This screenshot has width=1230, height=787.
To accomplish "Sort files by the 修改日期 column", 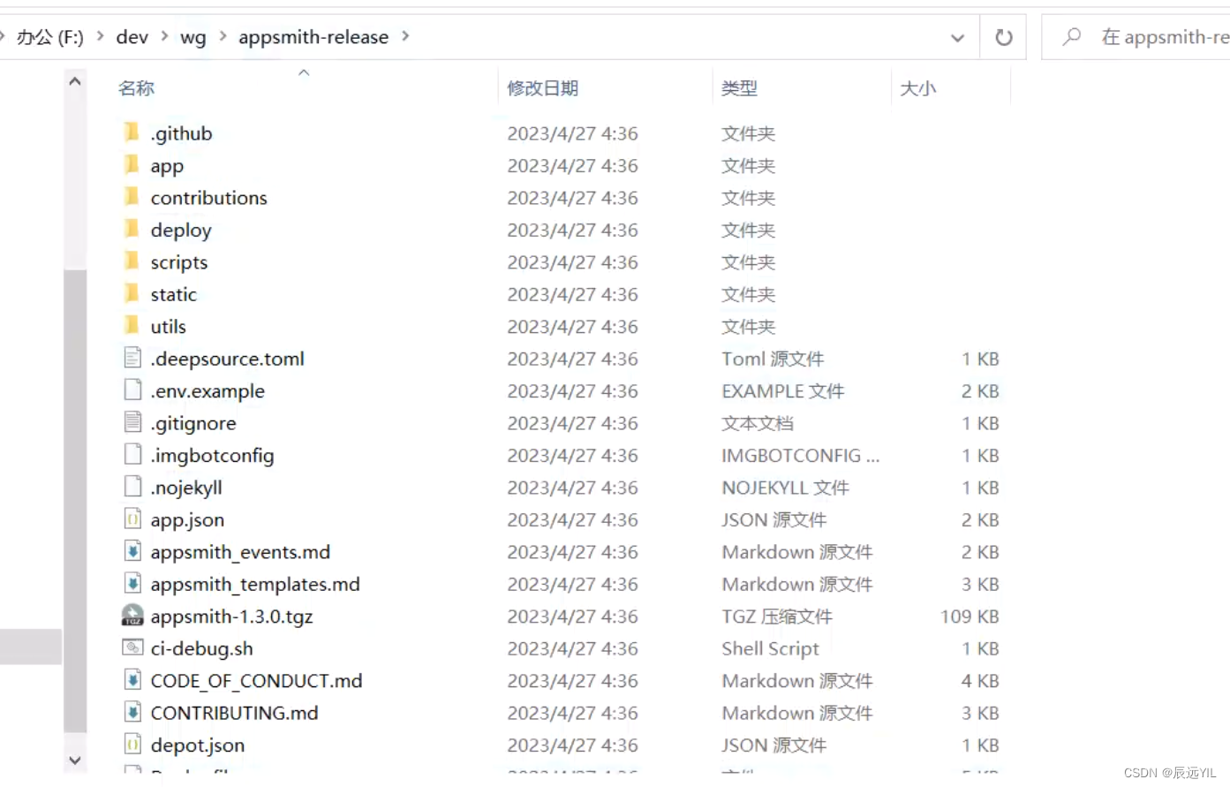I will [x=542, y=87].
